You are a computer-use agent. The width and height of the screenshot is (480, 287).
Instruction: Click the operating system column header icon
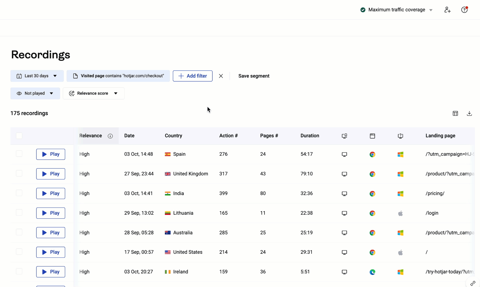(400, 136)
